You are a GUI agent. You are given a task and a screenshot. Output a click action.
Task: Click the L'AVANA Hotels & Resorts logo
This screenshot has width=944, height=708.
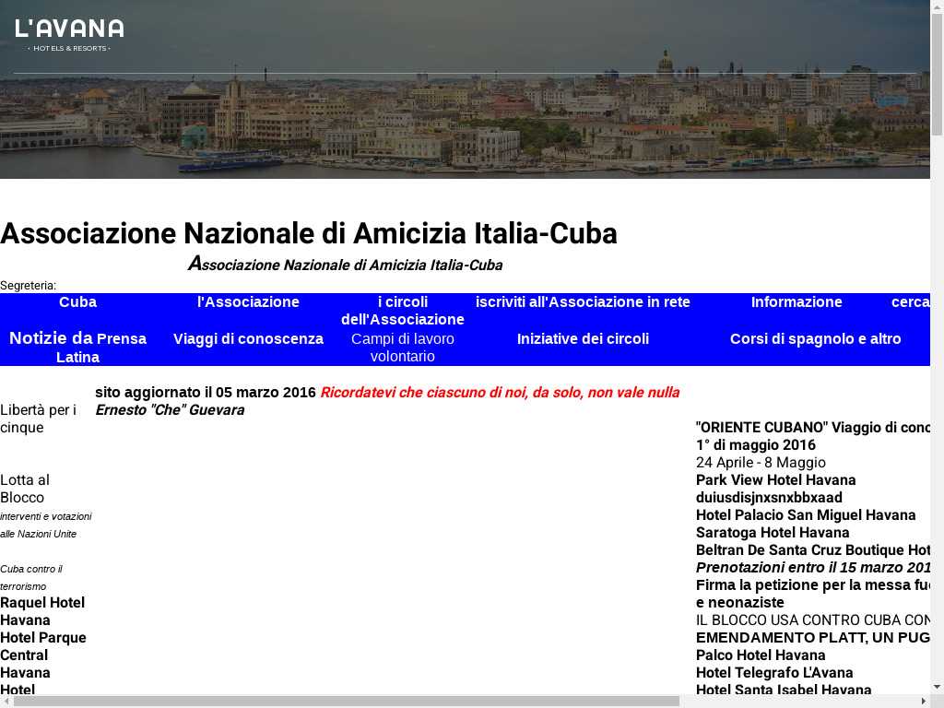(69, 34)
